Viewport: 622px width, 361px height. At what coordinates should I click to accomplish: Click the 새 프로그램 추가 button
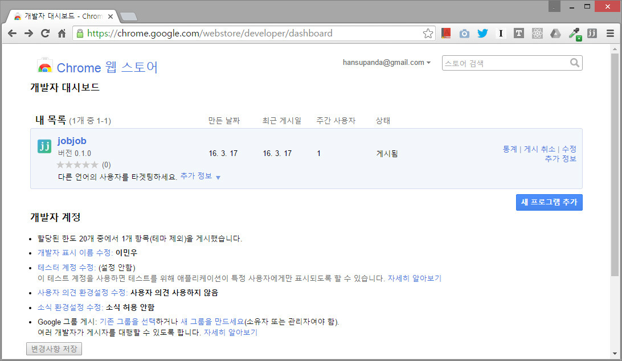pos(549,202)
